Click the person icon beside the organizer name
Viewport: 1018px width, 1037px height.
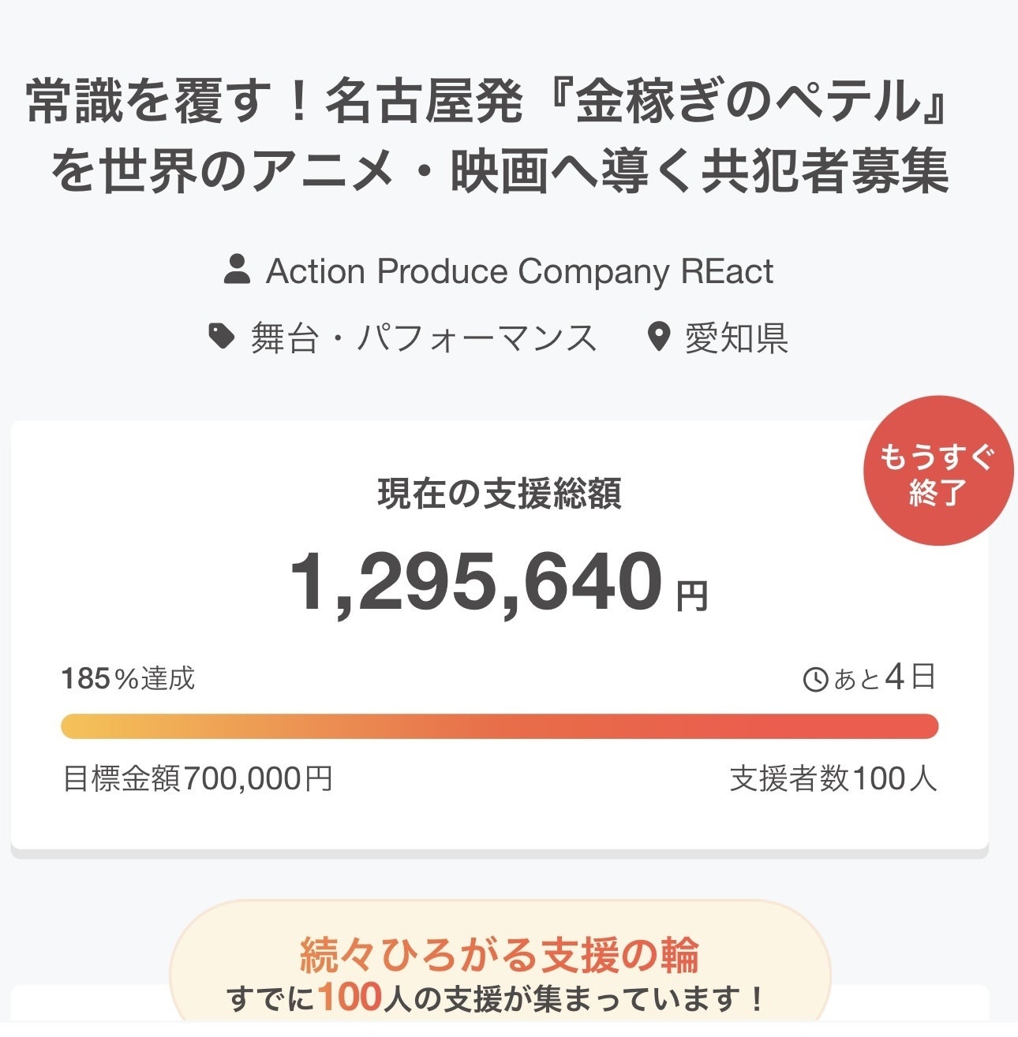237,270
